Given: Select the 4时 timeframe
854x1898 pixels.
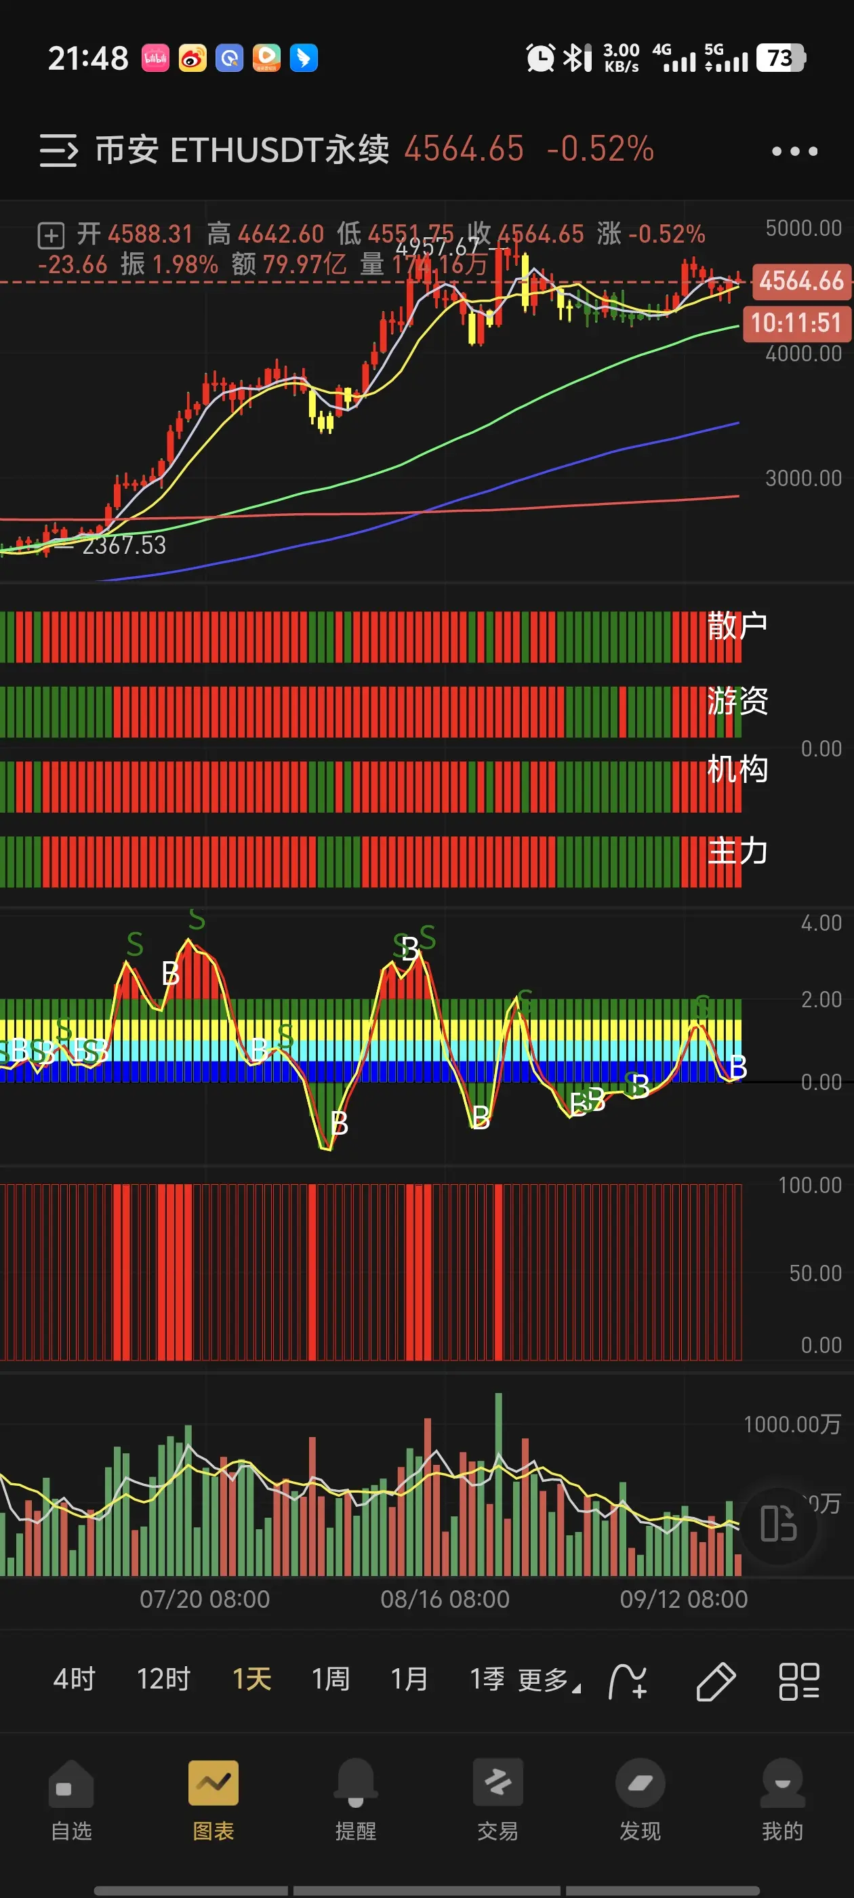Looking at the screenshot, I should click(x=75, y=1679).
